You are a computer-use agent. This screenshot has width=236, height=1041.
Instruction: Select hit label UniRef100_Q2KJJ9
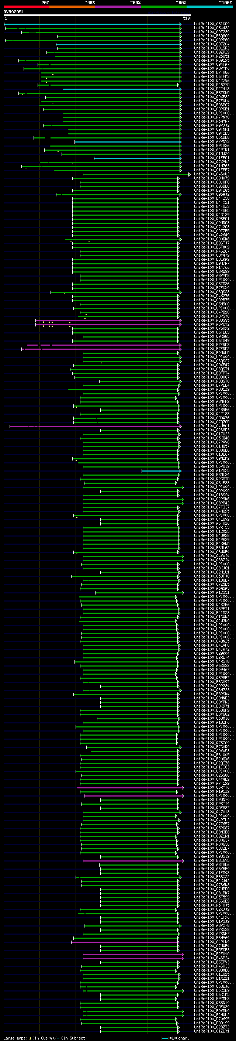212,909
